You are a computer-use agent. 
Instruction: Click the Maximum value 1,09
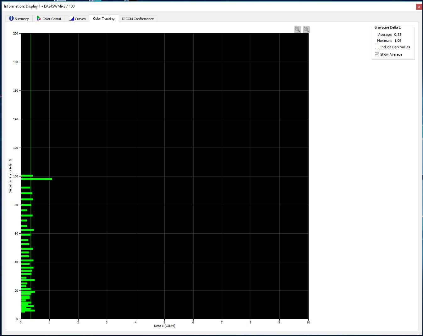click(x=398, y=41)
